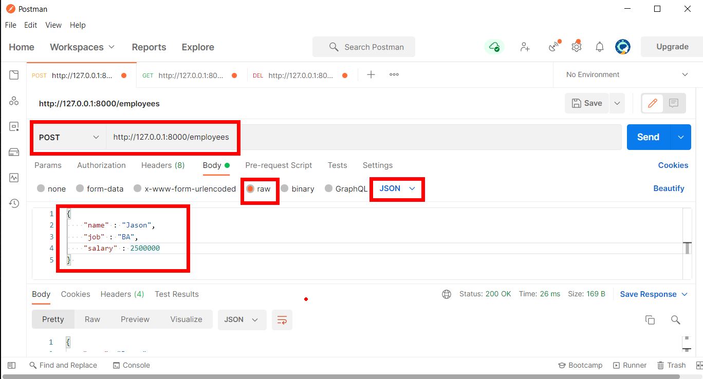Viewport: 703px width, 379px height.
Task: Switch to the Authorization tab
Action: 101,165
